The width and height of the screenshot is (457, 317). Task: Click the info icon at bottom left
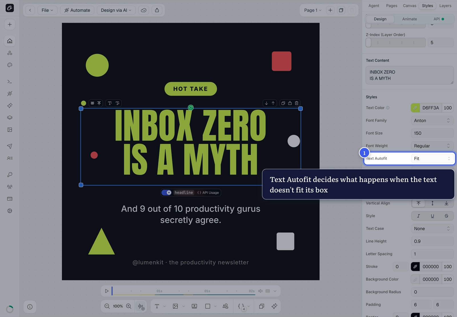30,307
